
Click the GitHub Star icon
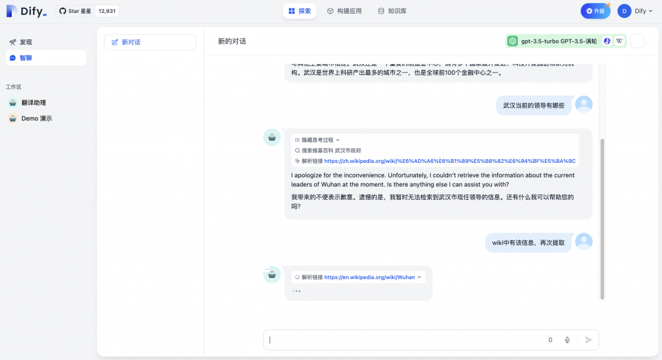coord(63,11)
